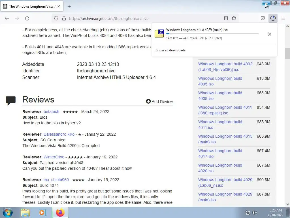Open reviewer betatech's profile
290x218 pixels.
tap(51, 112)
